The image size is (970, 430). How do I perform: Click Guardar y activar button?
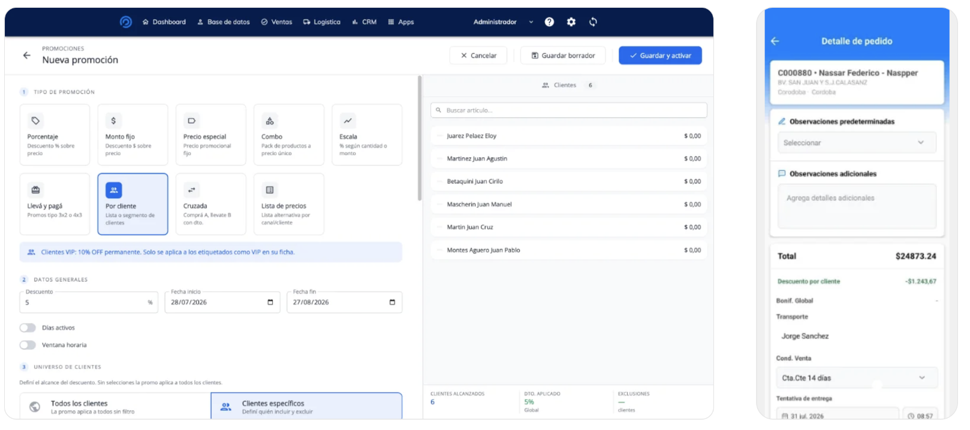tap(660, 56)
